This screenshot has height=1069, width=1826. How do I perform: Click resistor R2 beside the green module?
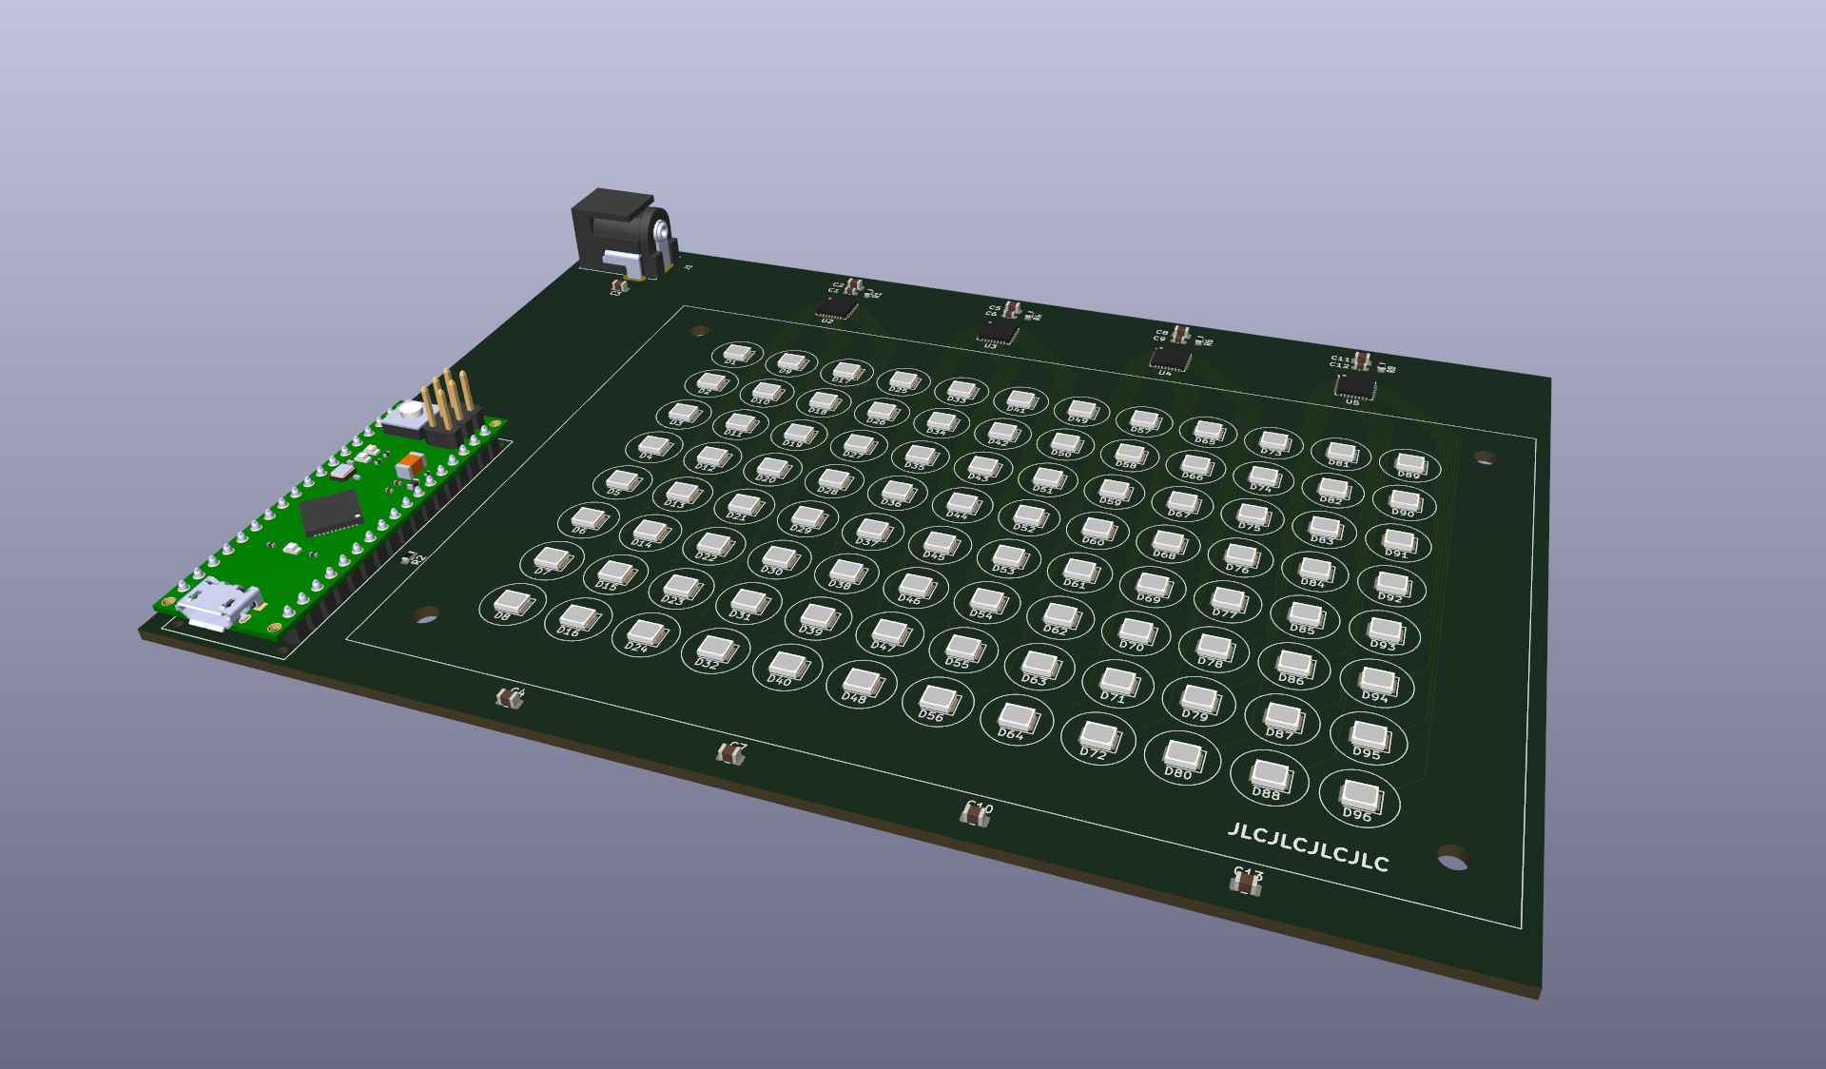410,558
